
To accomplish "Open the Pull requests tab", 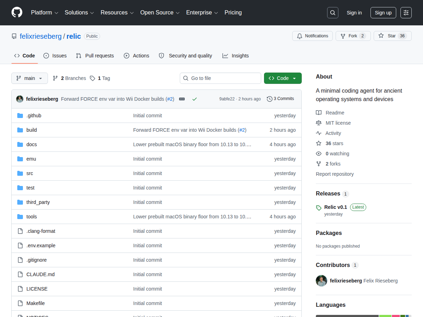I will pyautogui.click(x=95, y=56).
